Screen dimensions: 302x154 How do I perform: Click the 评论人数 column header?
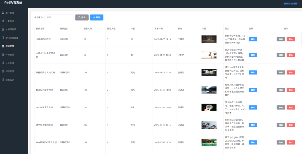[111, 29]
